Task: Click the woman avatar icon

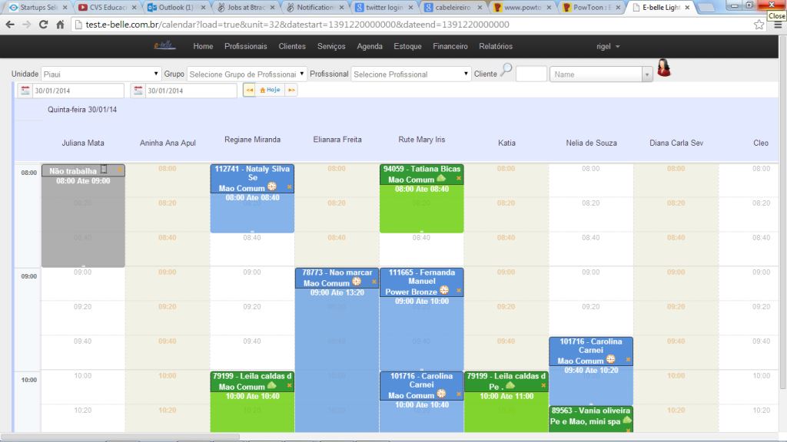Action: coord(664,68)
